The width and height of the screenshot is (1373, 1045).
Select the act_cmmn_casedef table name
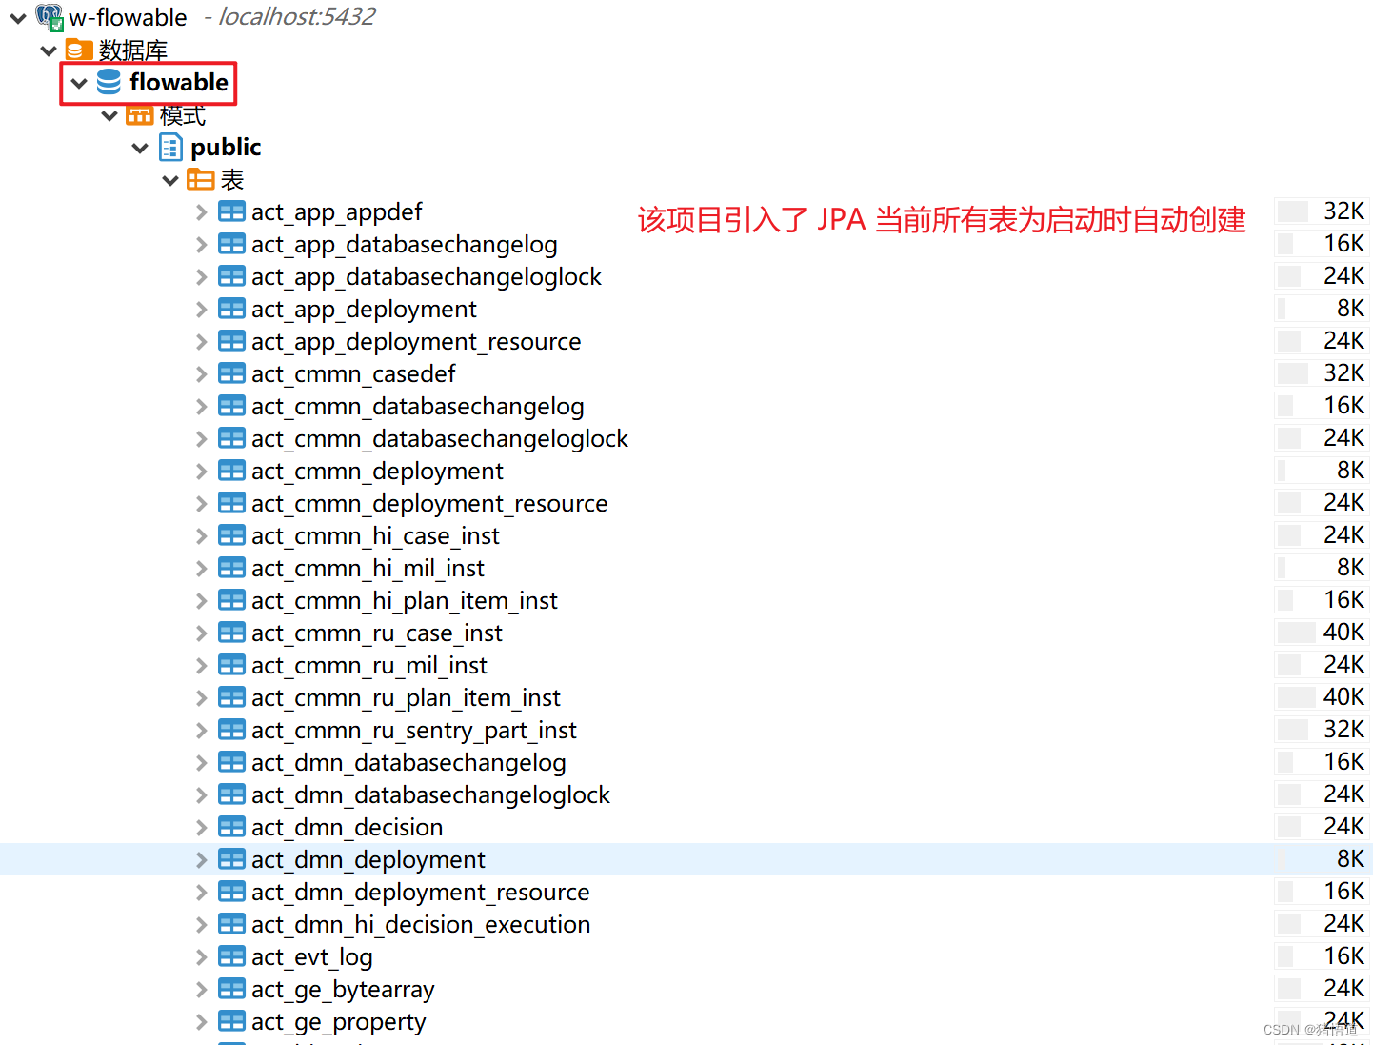pyautogui.click(x=353, y=373)
